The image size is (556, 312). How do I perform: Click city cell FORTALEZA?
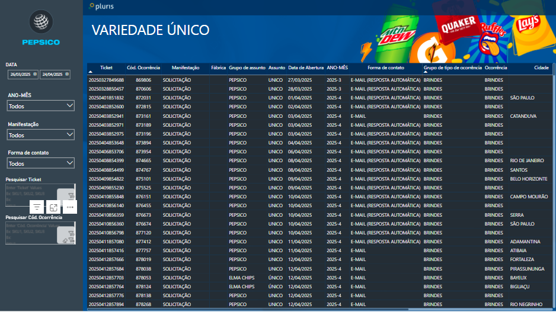tap(522, 259)
